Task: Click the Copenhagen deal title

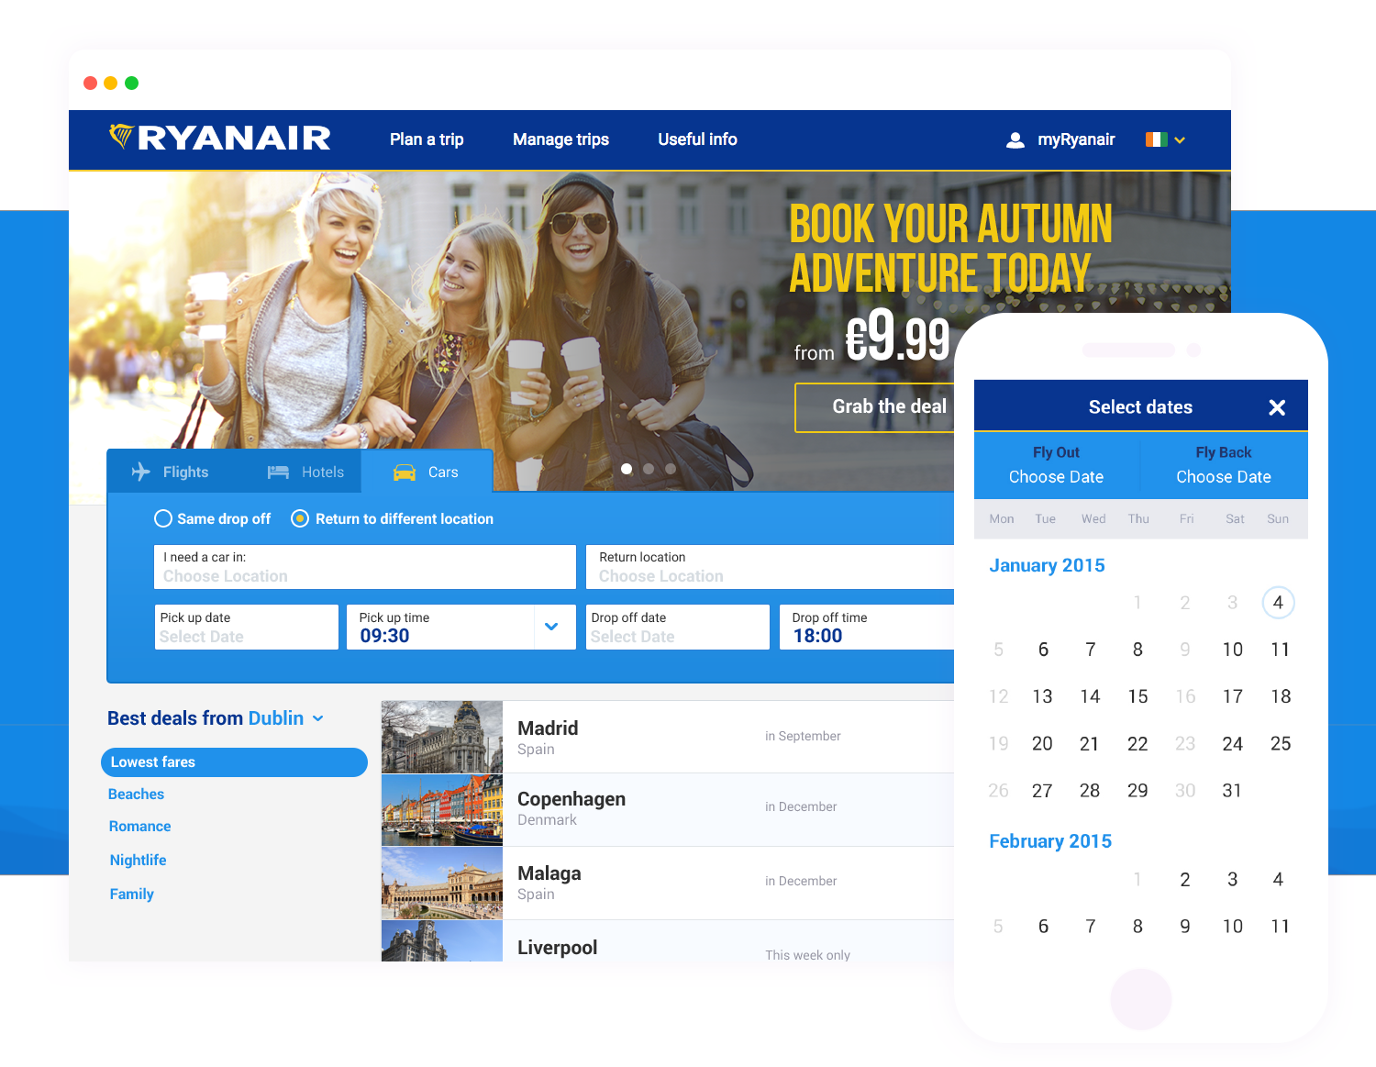Action: point(571,799)
